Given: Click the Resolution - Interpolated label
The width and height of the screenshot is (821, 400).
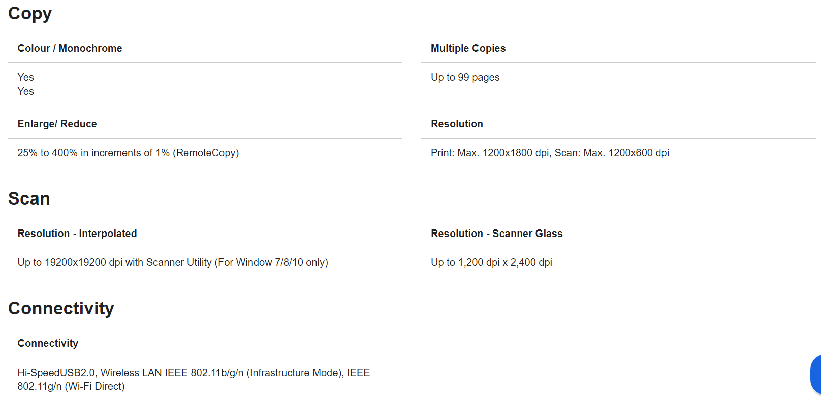Looking at the screenshot, I should point(77,234).
